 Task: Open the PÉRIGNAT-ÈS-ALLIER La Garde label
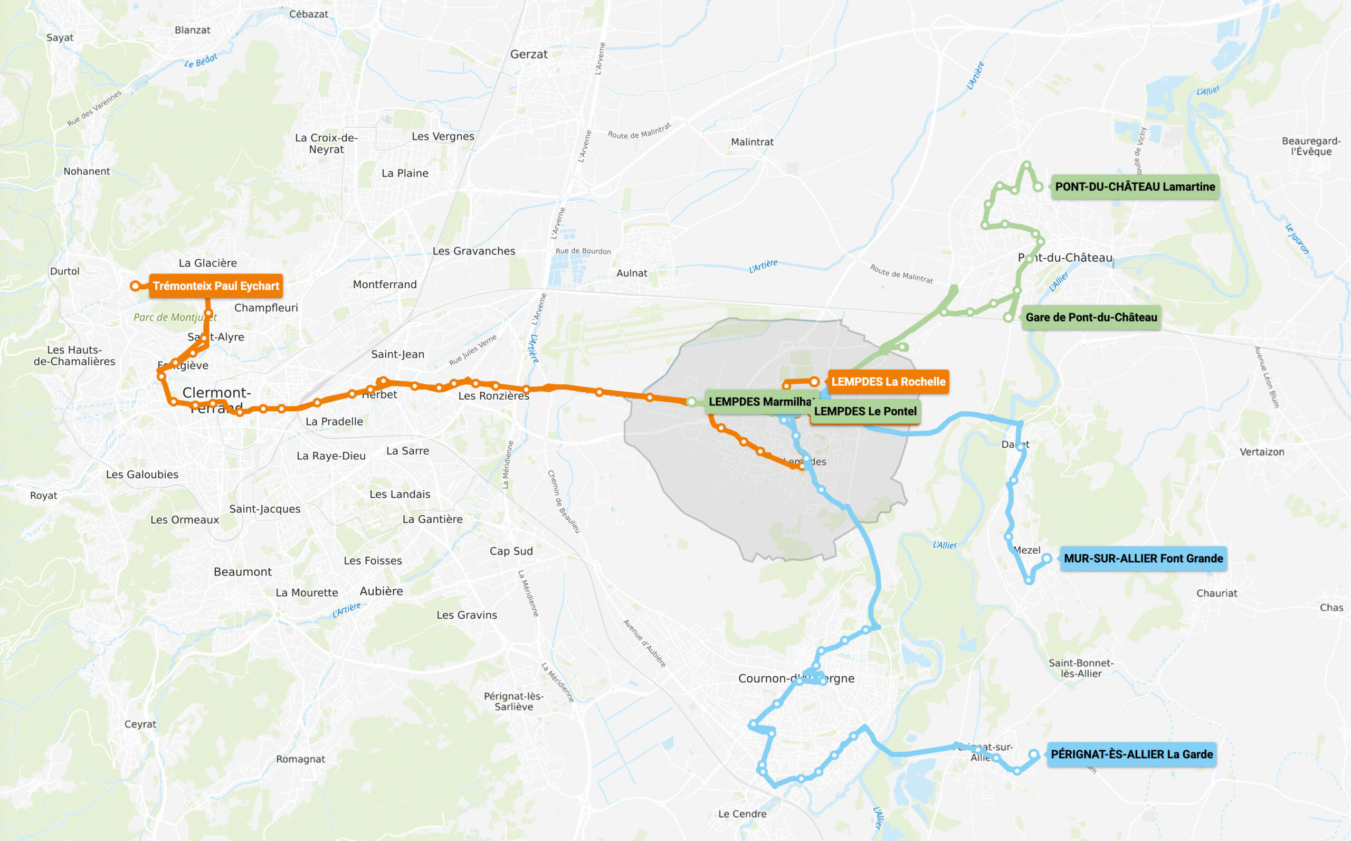(1131, 755)
